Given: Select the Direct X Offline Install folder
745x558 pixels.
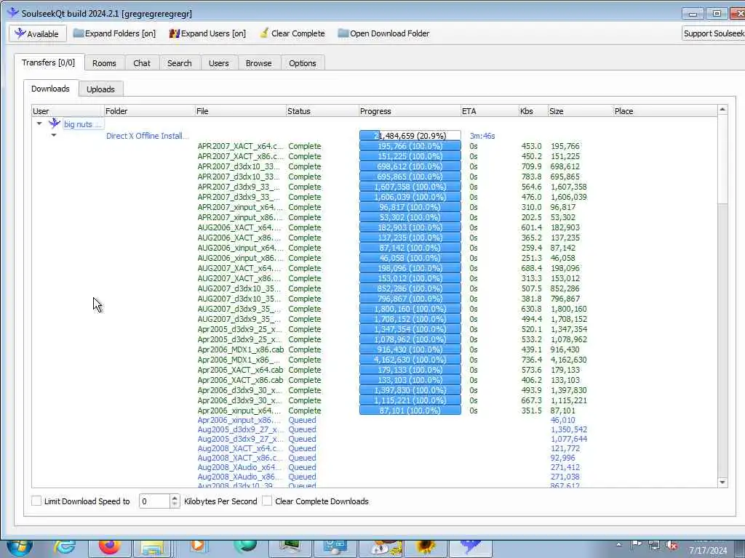Looking at the screenshot, I should [x=147, y=136].
